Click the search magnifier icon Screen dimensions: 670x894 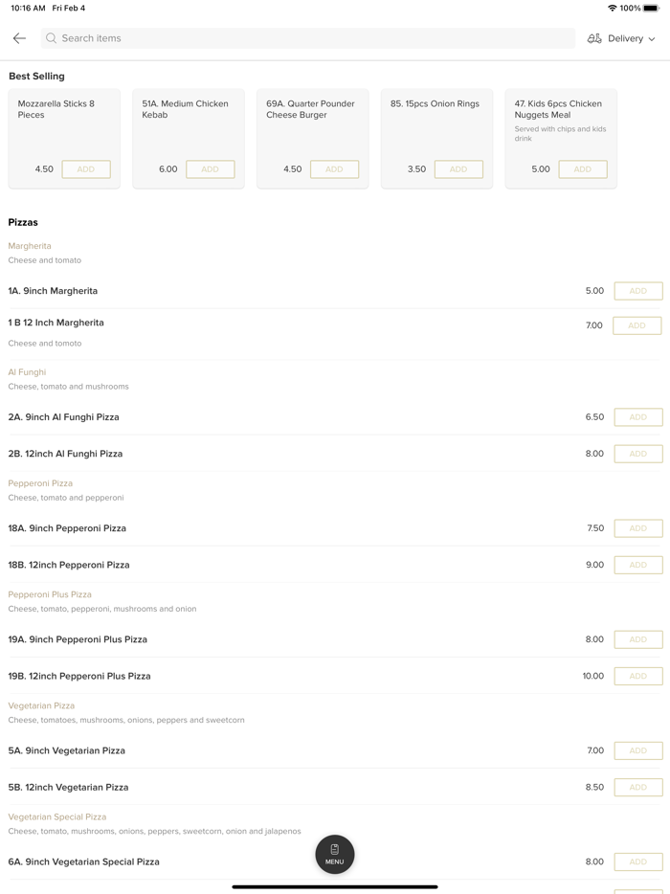tap(52, 38)
